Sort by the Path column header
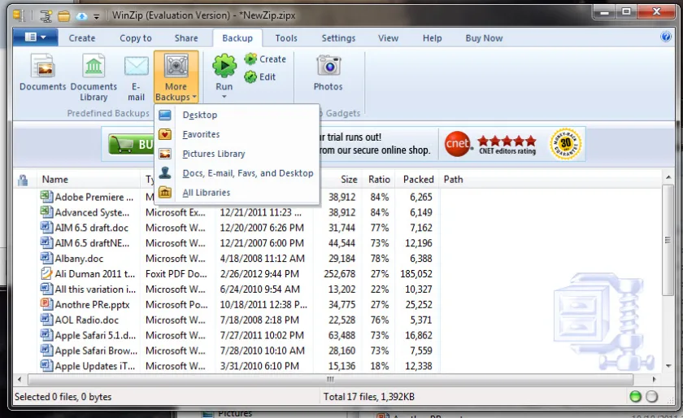Image resolution: width=683 pixels, height=418 pixels. click(453, 180)
